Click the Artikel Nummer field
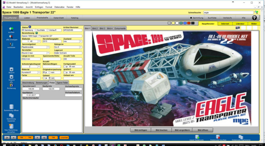Viewport: 265px width, 146px height. tap(73, 30)
